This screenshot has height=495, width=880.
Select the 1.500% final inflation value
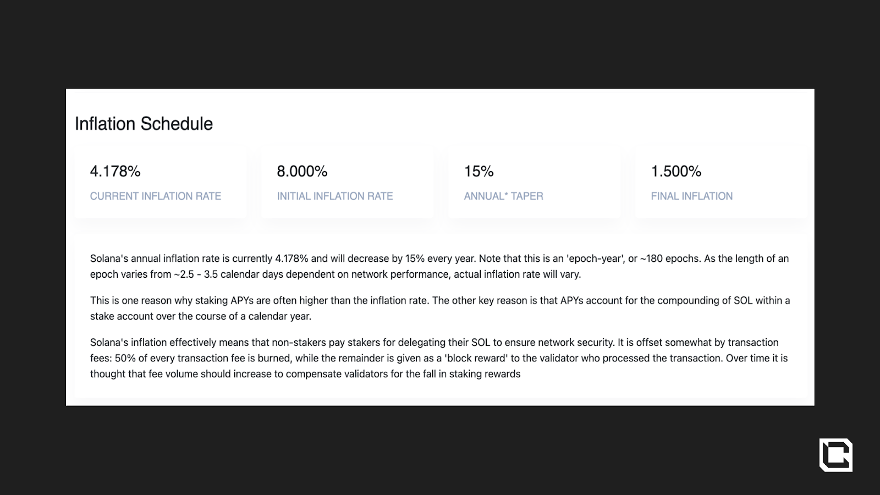click(x=676, y=172)
